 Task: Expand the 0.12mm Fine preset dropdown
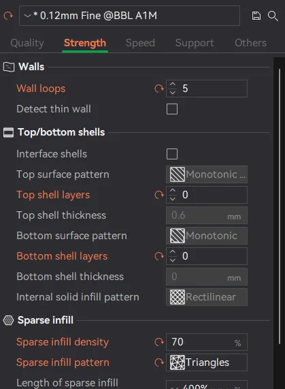tap(27, 16)
